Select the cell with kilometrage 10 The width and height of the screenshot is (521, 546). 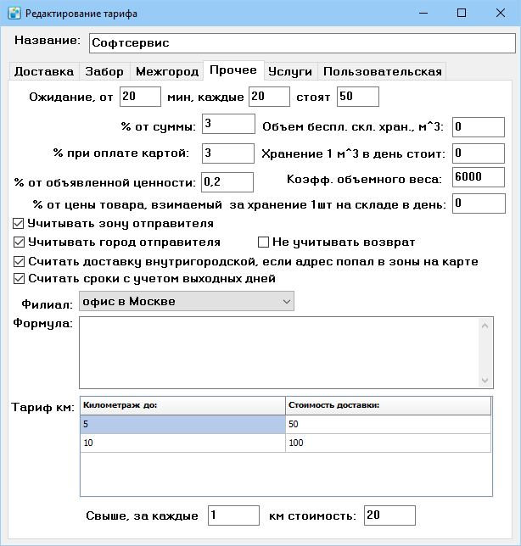[x=182, y=443]
